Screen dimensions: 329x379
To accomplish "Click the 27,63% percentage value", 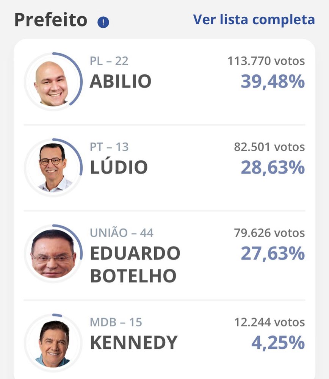I will click(273, 254).
